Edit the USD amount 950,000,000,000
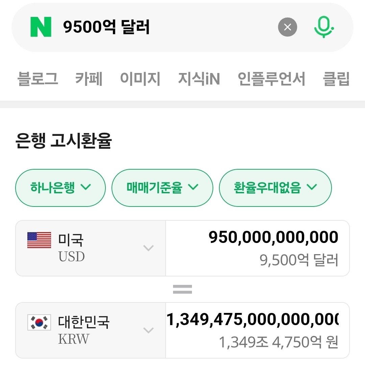 click(x=273, y=238)
